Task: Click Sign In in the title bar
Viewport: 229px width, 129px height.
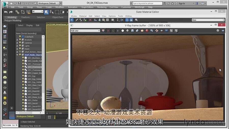Action: pos(182,3)
